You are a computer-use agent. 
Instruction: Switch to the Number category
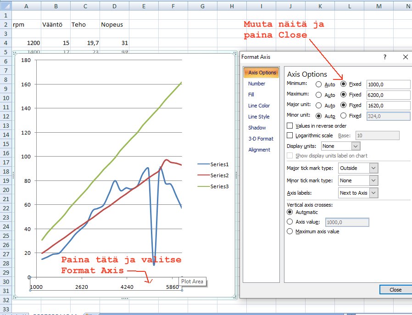[256, 84]
